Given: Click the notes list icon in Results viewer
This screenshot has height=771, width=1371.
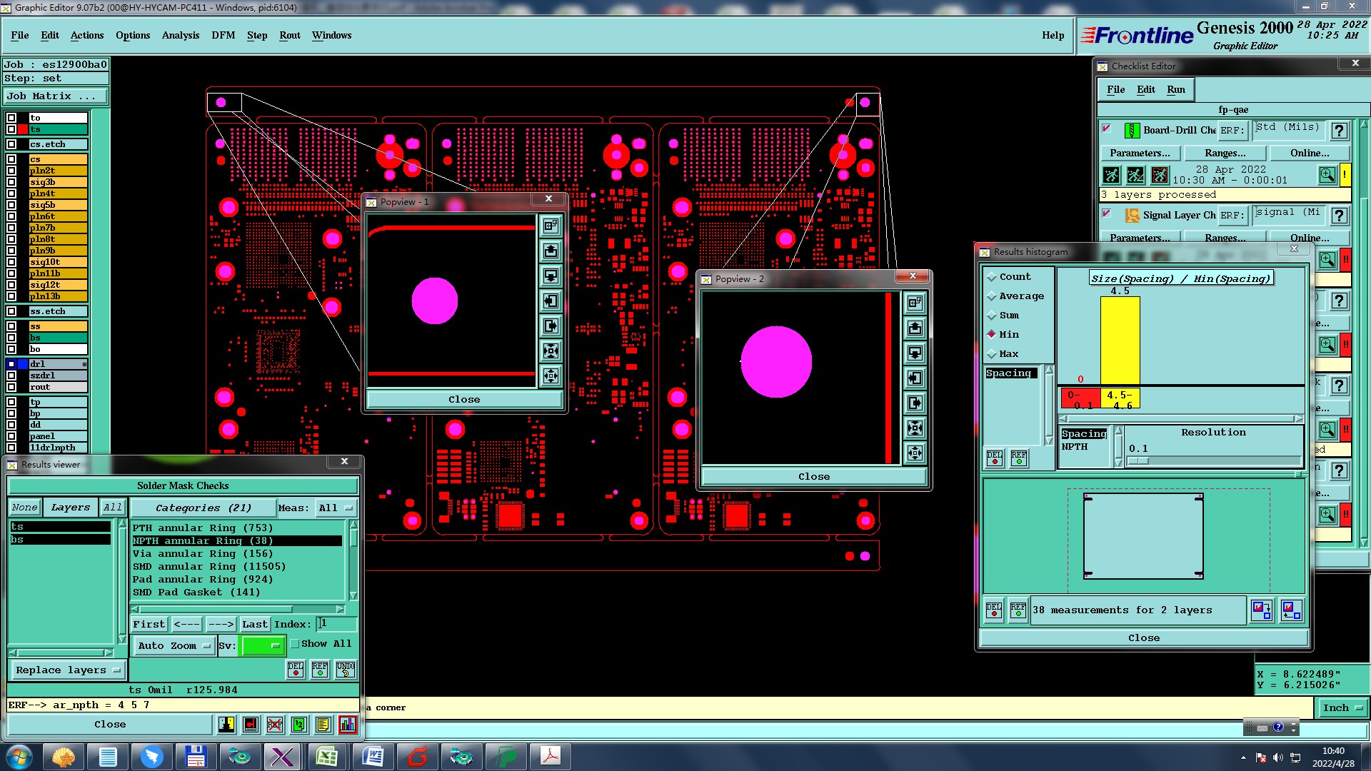Looking at the screenshot, I should (x=323, y=725).
